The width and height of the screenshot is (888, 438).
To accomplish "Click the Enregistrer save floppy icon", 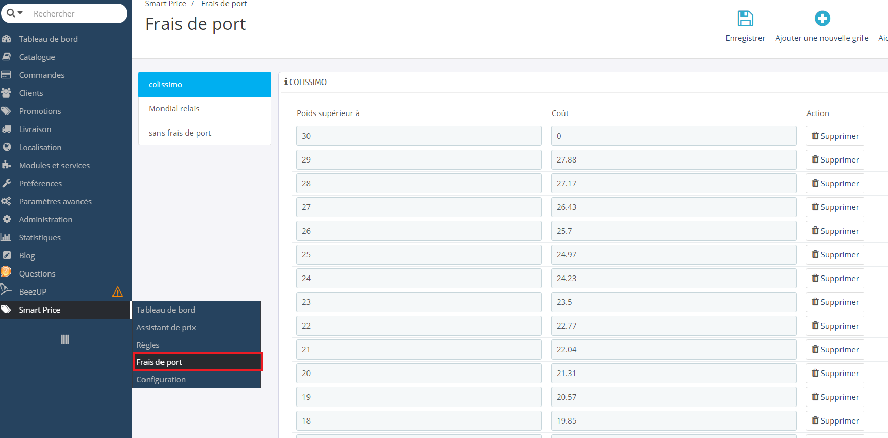I will 745,19.
